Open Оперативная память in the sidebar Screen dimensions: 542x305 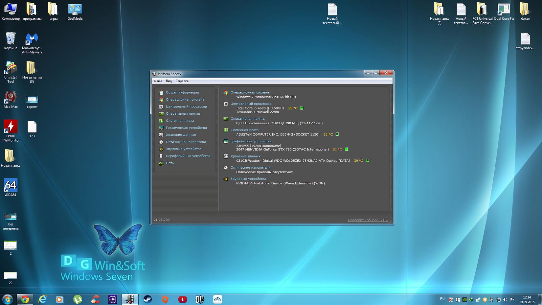coord(183,114)
